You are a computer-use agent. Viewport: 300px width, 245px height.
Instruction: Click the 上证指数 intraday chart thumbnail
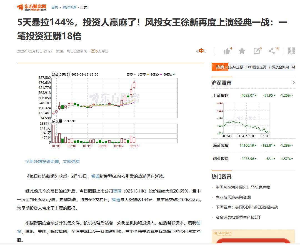point(243,120)
